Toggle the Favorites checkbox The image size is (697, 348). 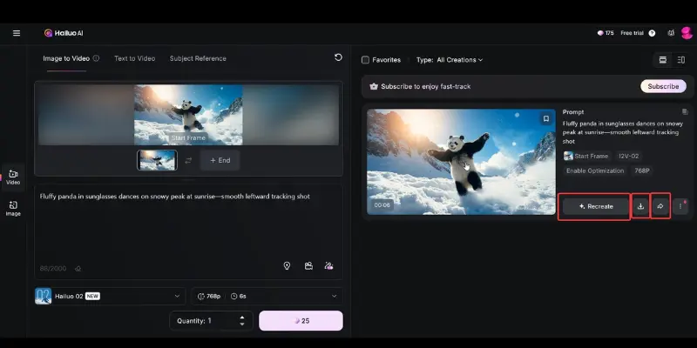coord(365,60)
